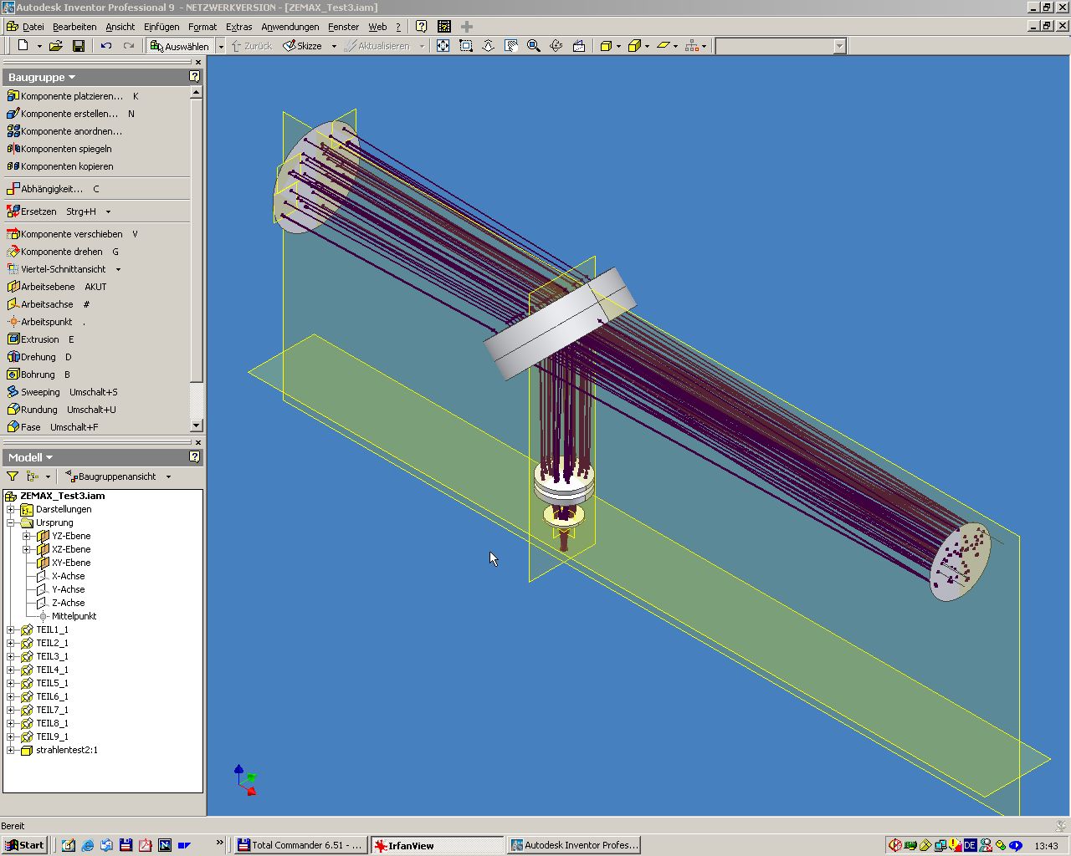Click the help question mark icon in menu bar
The height and width of the screenshot is (856, 1071).
click(x=422, y=27)
